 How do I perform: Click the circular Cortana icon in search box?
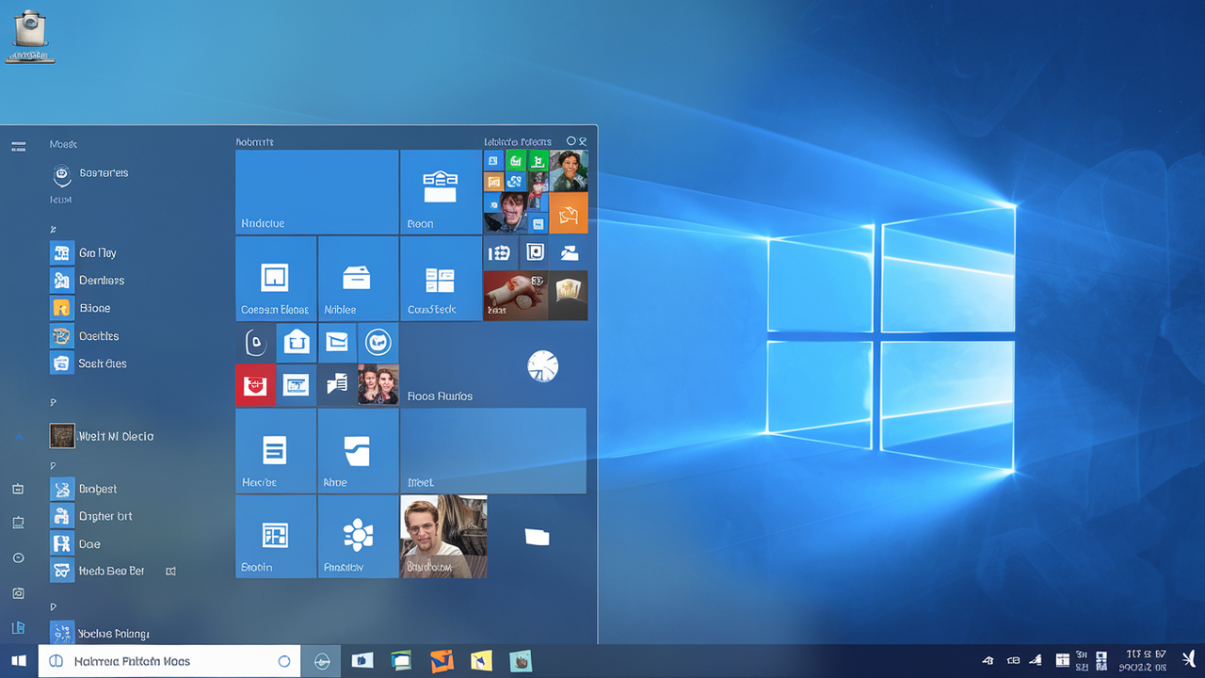[x=283, y=661]
